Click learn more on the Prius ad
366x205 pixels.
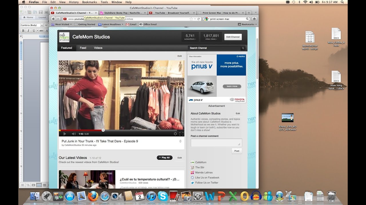click(x=232, y=86)
